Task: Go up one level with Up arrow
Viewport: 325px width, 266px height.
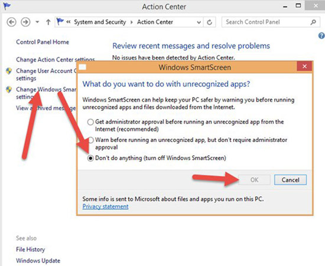Action: coord(48,22)
